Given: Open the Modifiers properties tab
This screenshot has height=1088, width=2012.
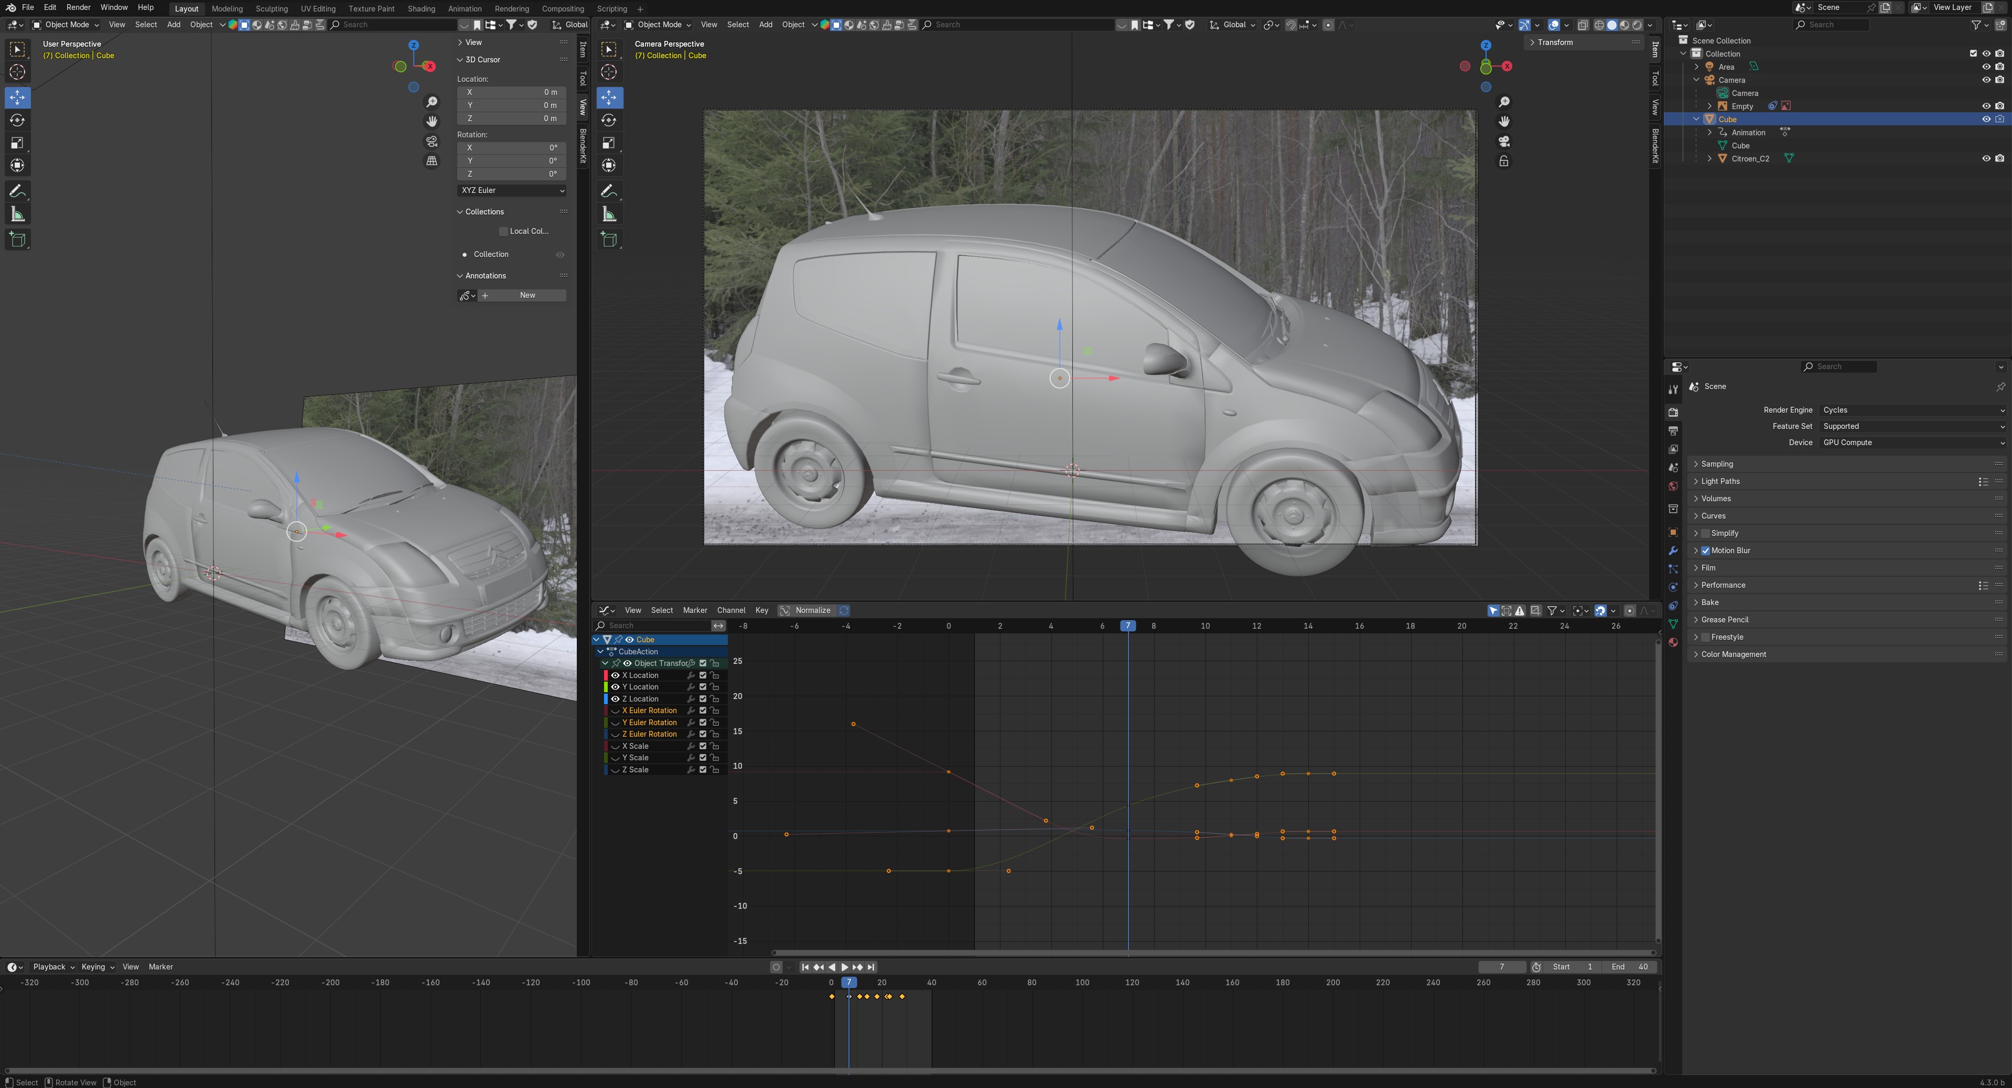Looking at the screenshot, I should tap(1673, 551).
